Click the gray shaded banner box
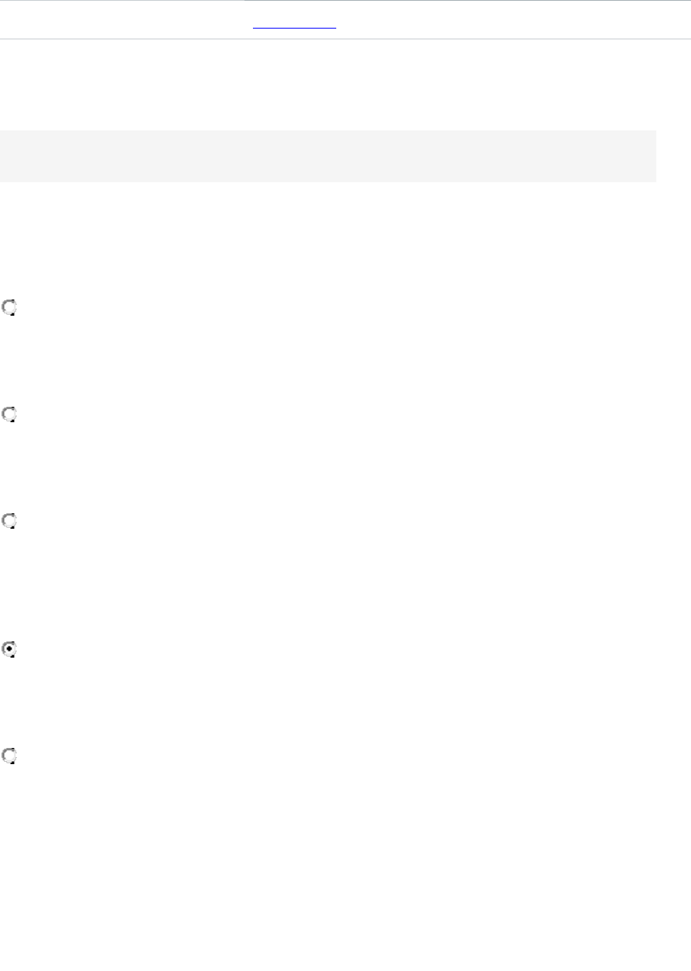Viewport: 691px width, 971px height. pyautogui.click(x=328, y=156)
